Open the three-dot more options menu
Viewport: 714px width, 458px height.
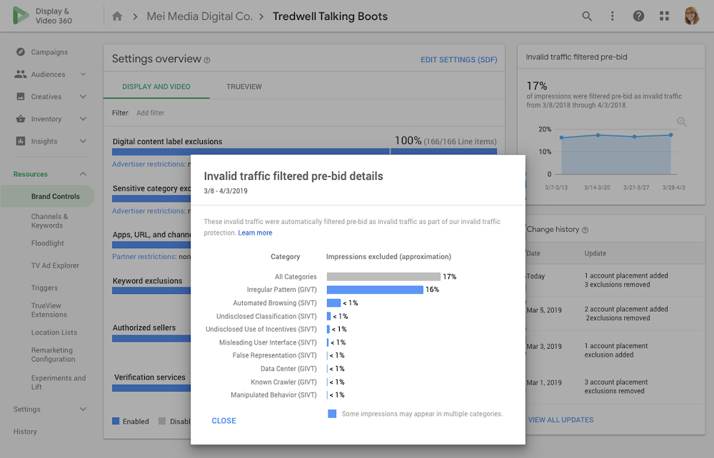click(613, 16)
